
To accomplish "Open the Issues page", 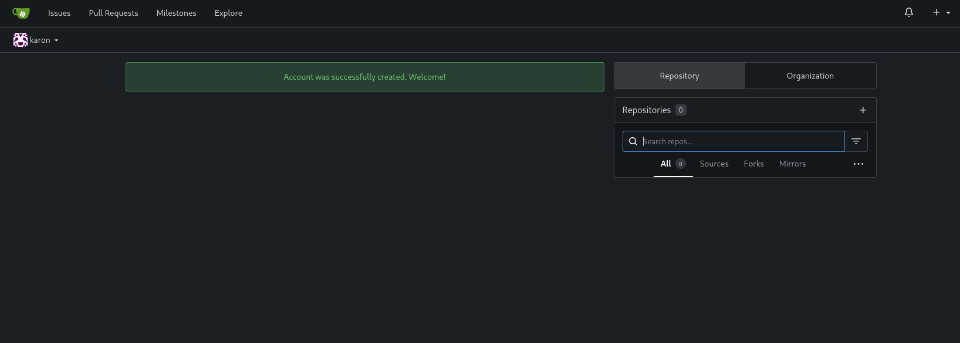I will (59, 13).
